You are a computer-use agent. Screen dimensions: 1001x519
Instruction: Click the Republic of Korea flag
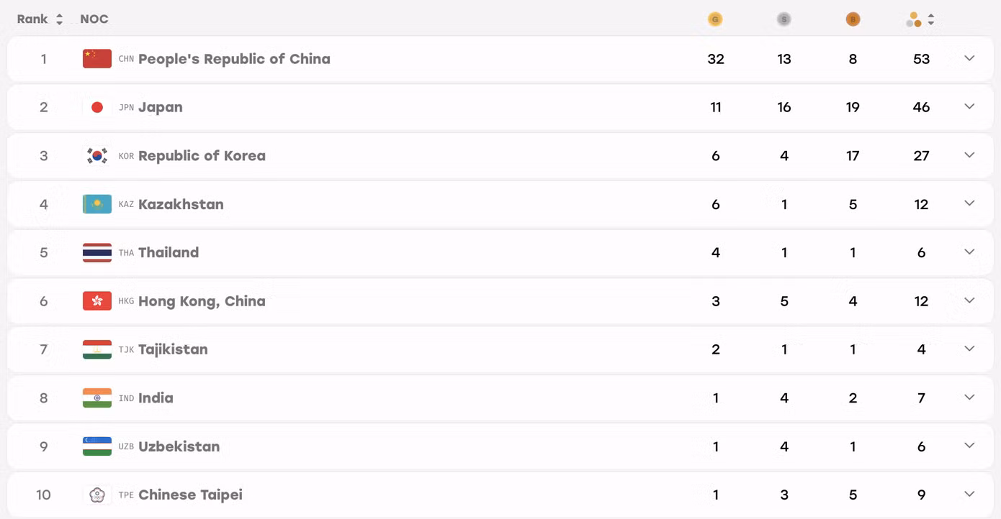97,155
